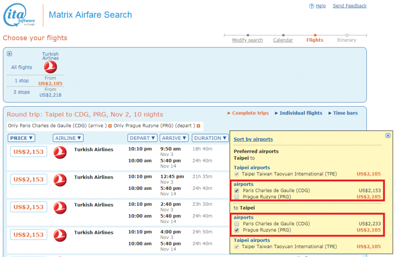Click 24h 50m duration text
The height and width of the screenshot is (257, 396).
pyautogui.click(x=202, y=232)
